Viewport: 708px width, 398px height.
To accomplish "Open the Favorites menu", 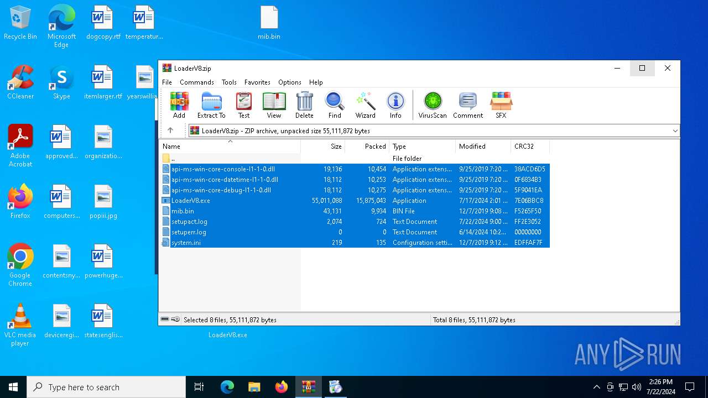I will 257,82.
